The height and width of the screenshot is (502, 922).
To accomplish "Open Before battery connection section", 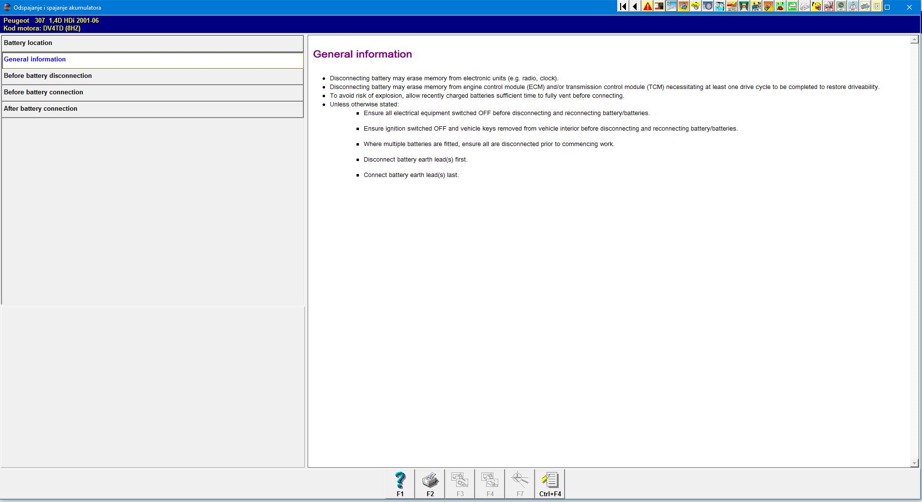I will [x=152, y=92].
